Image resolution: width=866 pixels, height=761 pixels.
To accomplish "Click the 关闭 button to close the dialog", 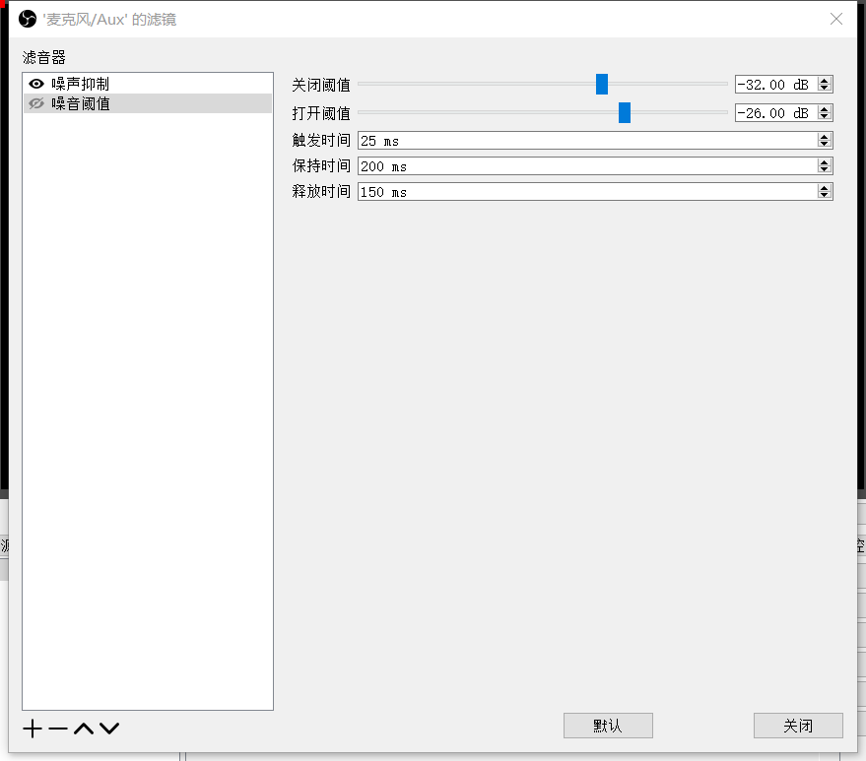I will click(x=798, y=726).
